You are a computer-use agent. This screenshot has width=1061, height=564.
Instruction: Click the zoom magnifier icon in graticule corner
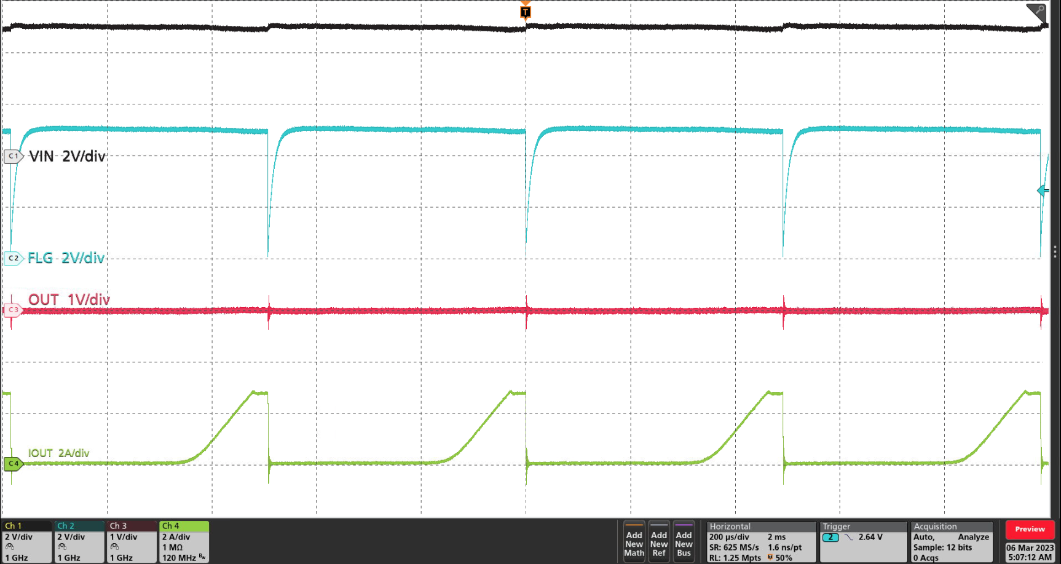[1038, 12]
